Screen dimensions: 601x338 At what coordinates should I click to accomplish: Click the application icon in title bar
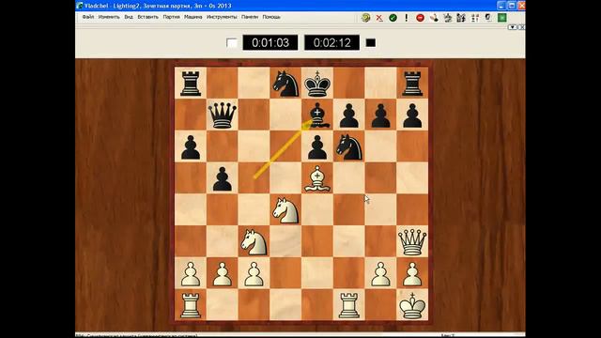(x=80, y=6)
